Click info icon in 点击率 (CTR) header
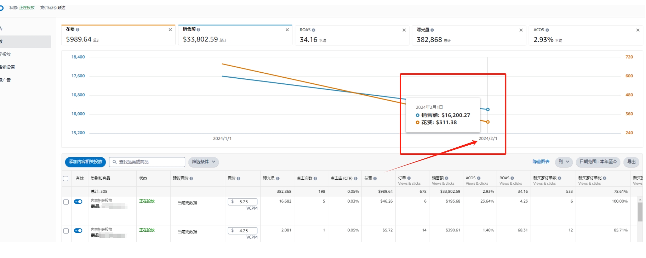Viewport: 646px width, 258px height. (x=355, y=179)
